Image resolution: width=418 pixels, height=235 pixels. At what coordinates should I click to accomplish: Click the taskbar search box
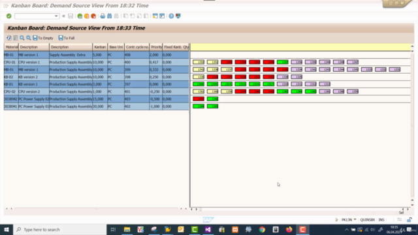[x=59, y=229]
